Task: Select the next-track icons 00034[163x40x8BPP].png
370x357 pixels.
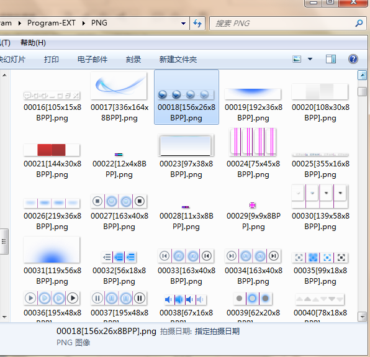Action: pos(253,256)
